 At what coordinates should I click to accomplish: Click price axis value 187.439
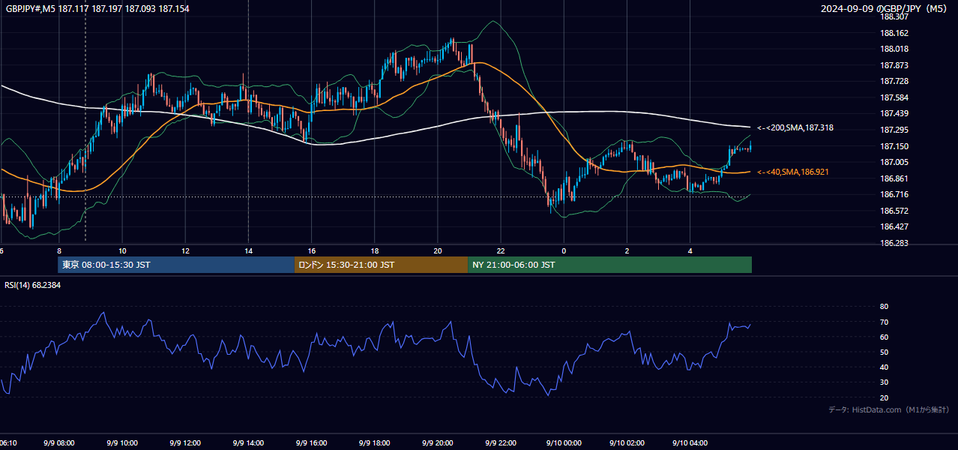[x=894, y=113]
